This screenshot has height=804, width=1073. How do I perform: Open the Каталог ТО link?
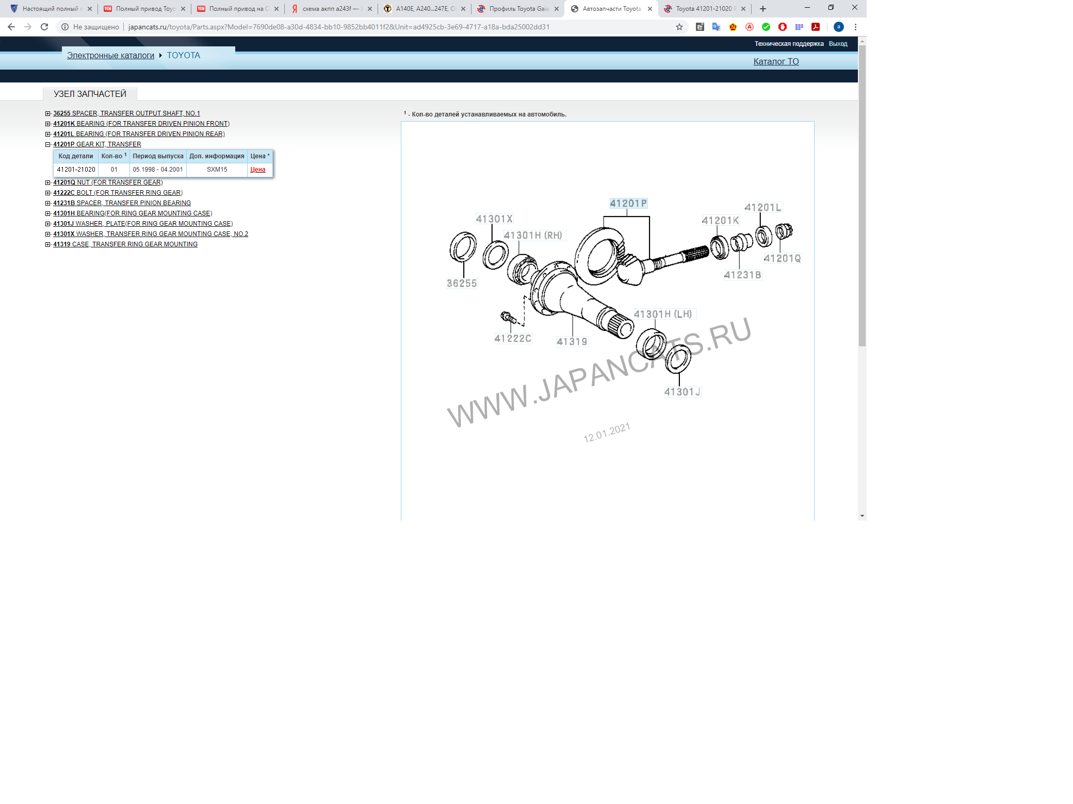coord(776,61)
